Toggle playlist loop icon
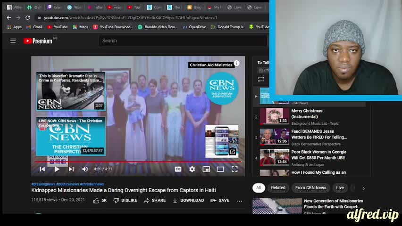 (x=261, y=80)
